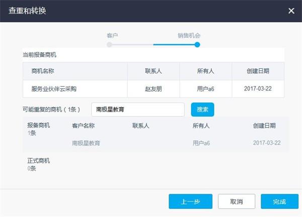Click contact name 赵友朋 in table
This screenshot has height=217, width=302.
154,89
